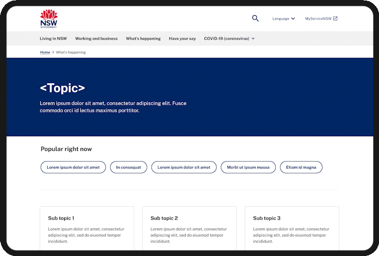Open the Working and business menu
Screen dimensions: 379x256
(96, 38)
